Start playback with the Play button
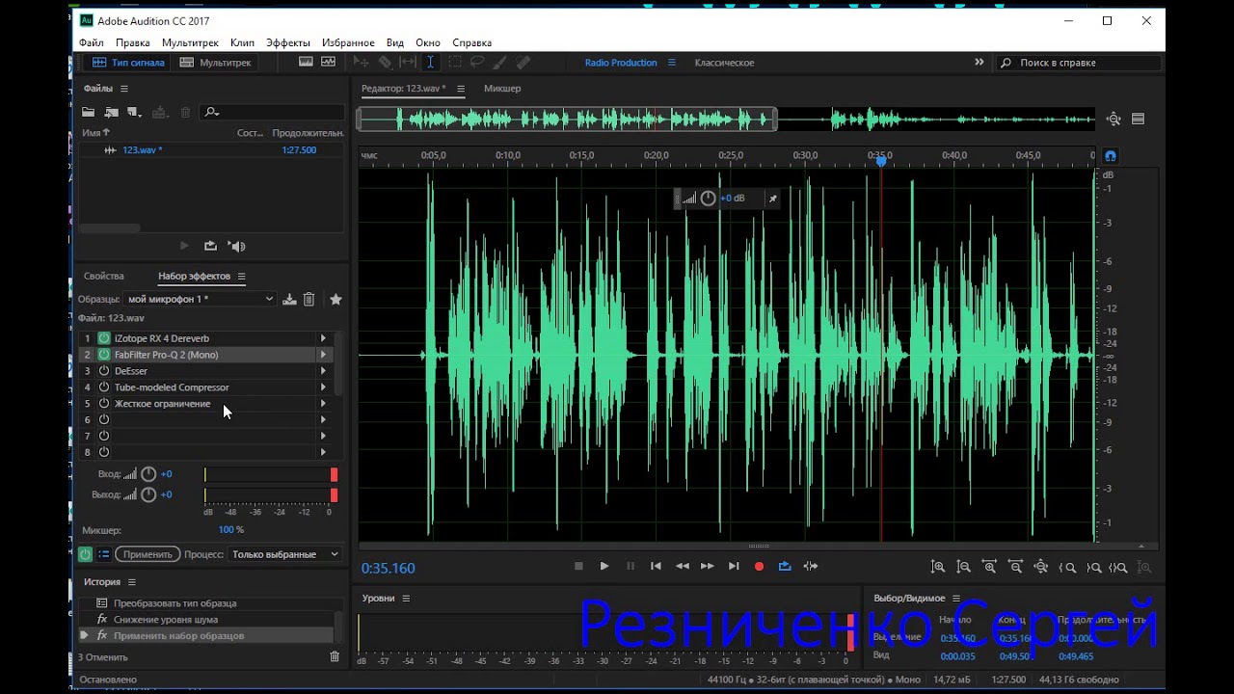The width and height of the screenshot is (1234, 694). pyautogui.click(x=604, y=567)
